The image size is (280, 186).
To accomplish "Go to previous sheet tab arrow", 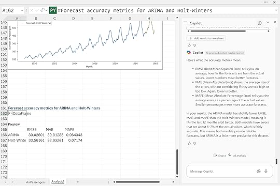I will point(5,182).
